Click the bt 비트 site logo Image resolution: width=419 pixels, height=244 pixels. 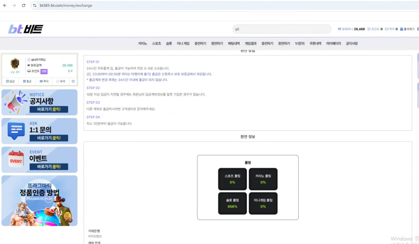26,29
